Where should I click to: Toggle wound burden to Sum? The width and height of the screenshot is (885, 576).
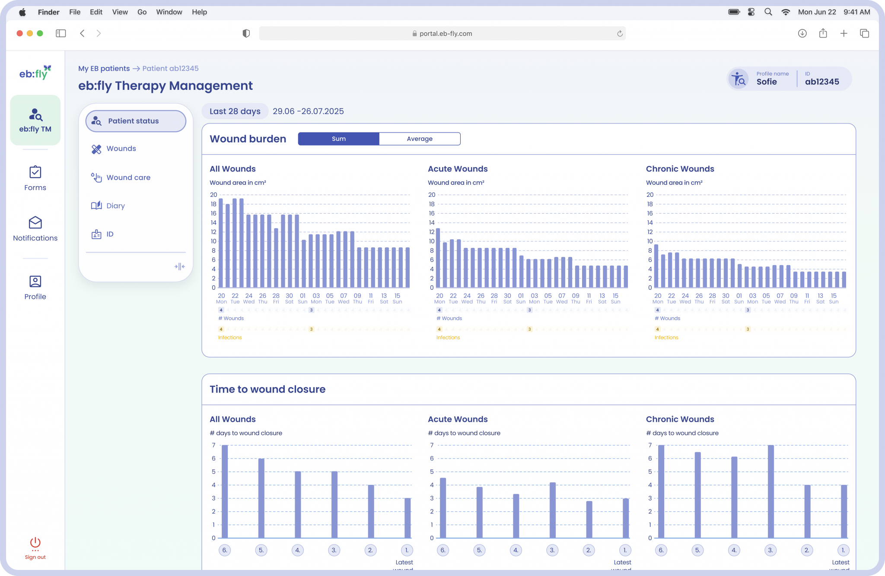(338, 139)
